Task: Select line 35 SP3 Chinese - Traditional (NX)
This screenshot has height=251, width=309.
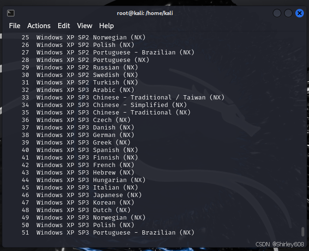Action: pyautogui.click(x=106, y=113)
